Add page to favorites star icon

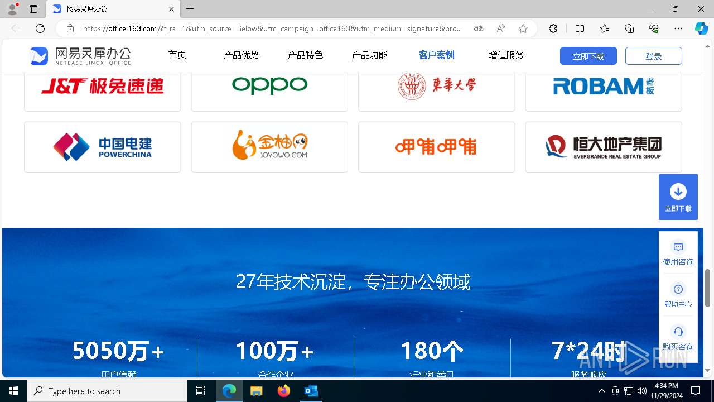[x=523, y=28]
